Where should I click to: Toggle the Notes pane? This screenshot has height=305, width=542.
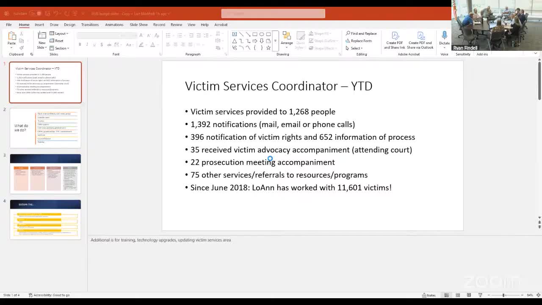click(x=429, y=295)
